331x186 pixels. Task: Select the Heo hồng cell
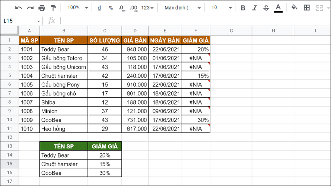(64, 129)
